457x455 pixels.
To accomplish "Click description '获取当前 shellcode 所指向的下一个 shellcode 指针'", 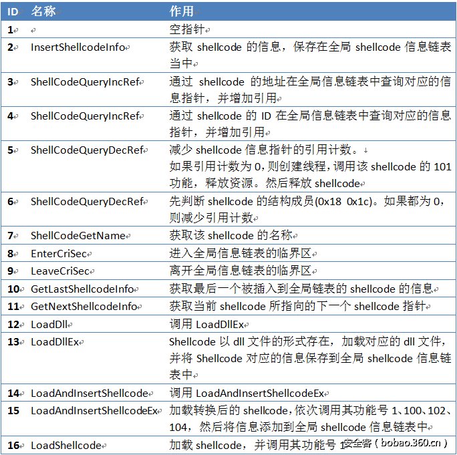I will click(297, 307).
